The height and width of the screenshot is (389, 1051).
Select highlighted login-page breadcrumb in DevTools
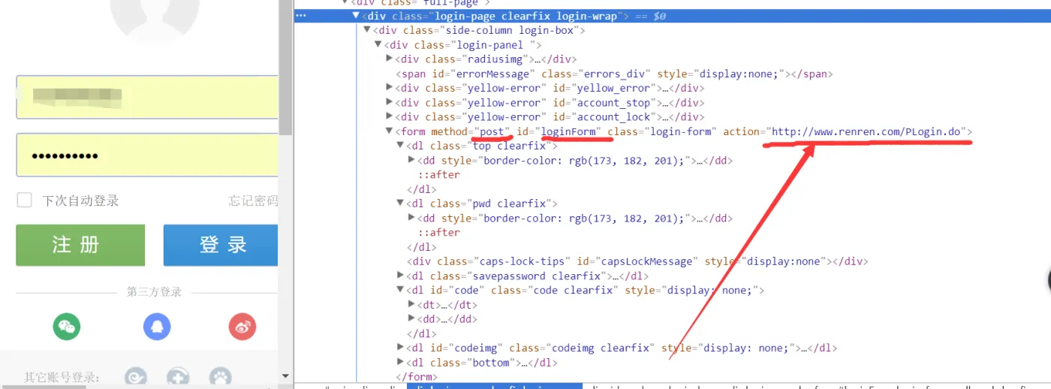coord(494,386)
